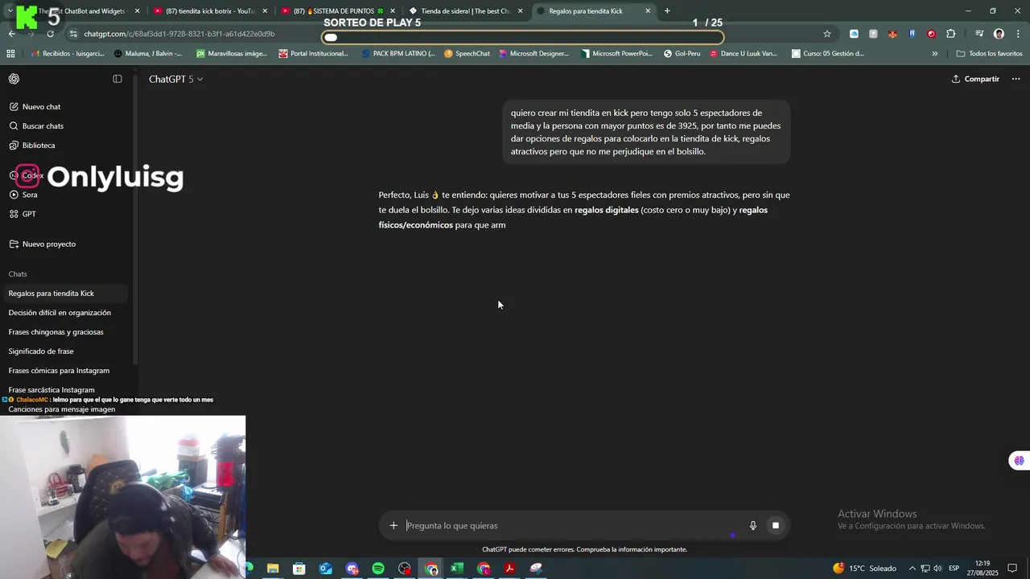Show hidden system tray icons chevron
The height and width of the screenshot is (579, 1030).
pyautogui.click(x=912, y=569)
